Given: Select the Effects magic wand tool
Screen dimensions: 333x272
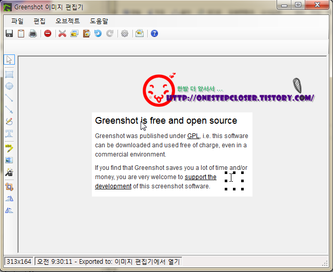Looking at the screenshot, I should tap(9, 172).
